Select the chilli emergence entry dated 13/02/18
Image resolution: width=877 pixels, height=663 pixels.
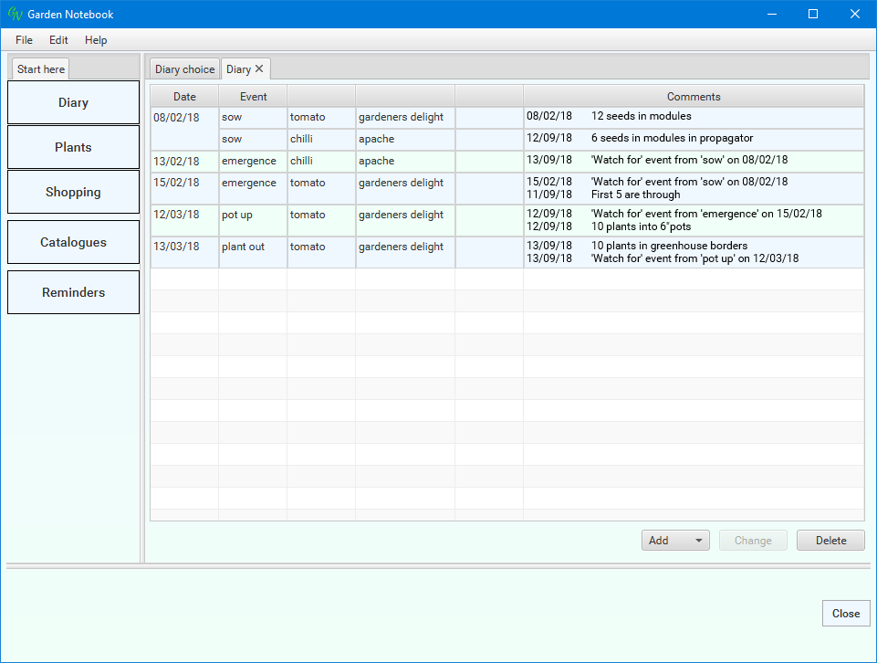(x=253, y=161)
